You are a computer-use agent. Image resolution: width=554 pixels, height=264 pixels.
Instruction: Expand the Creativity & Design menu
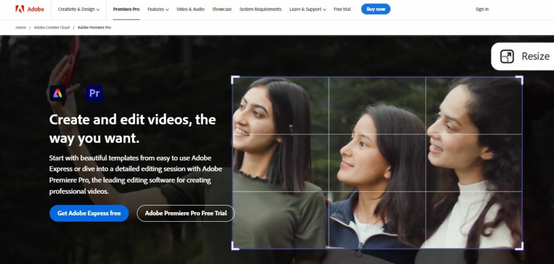coord(78,9)
